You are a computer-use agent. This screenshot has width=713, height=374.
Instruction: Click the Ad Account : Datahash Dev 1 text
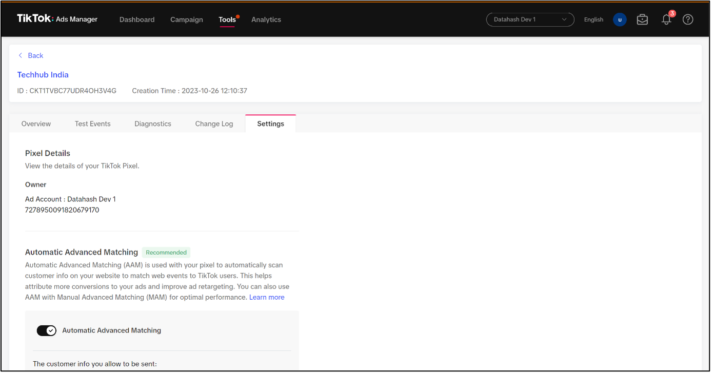pyautogui.click(x=70, y=199)
